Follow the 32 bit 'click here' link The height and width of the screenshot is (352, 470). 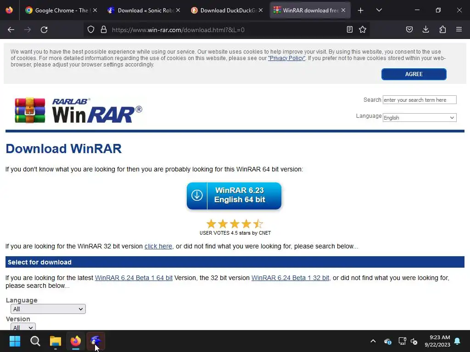click(x=158, y=246)
